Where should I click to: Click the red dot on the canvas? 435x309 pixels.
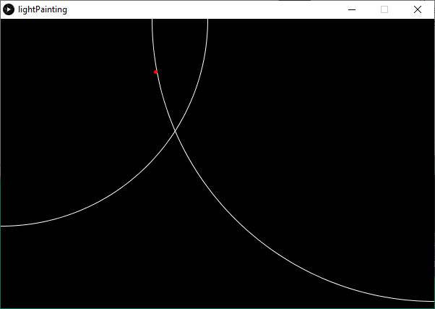coord(155,72)
